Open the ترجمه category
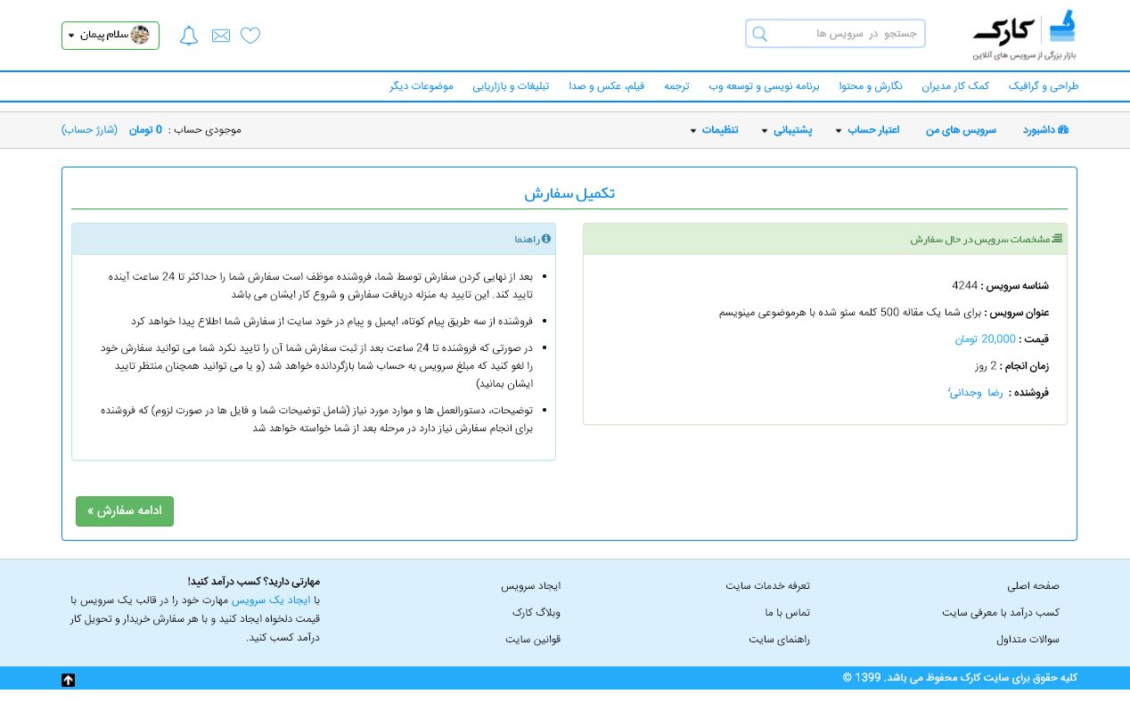1130x727 pixels. point(676,86)
